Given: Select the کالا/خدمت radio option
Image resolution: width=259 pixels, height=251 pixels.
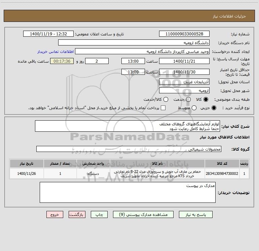Looking at the screenshot, I should point(166,99).
